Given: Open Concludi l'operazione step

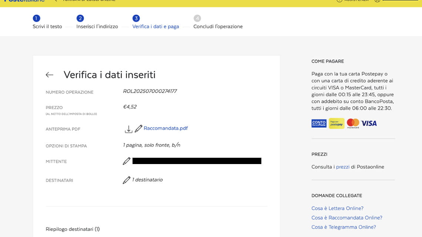Looking at the screenshot, I should click(218, 26).
